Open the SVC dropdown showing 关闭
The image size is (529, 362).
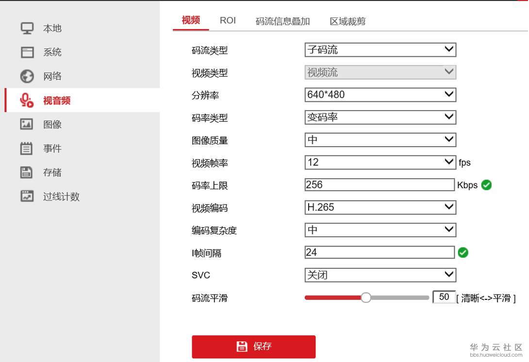[x=380, y=275]
